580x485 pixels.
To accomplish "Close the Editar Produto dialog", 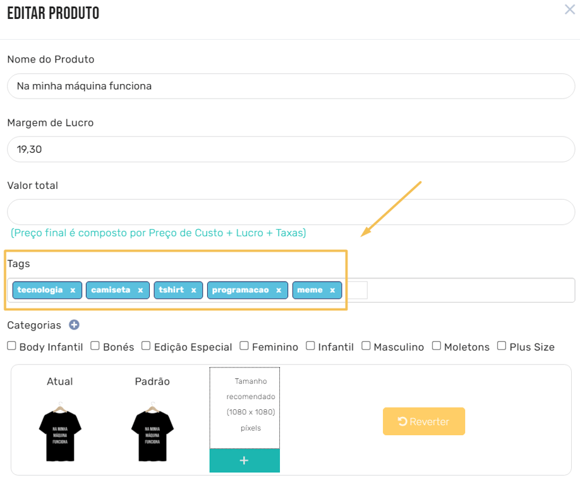I will pyautogui.click(x=569, y=10).
